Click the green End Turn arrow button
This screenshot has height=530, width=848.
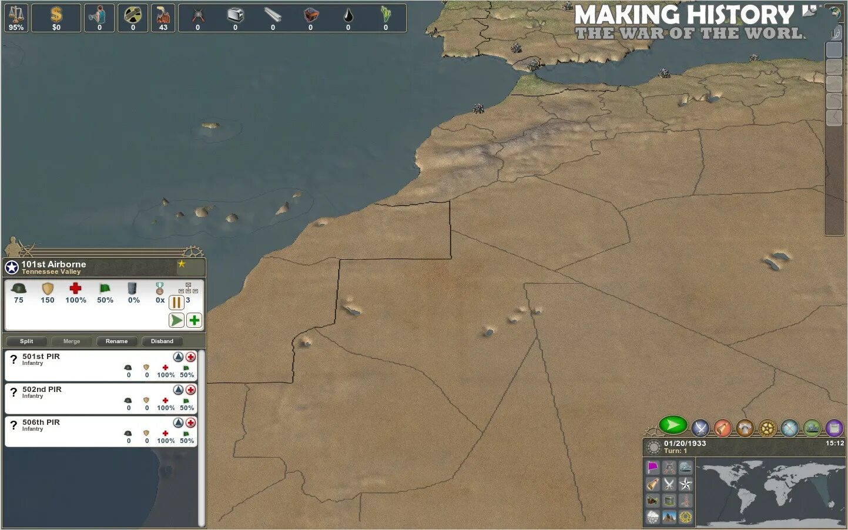click(674, 425)
